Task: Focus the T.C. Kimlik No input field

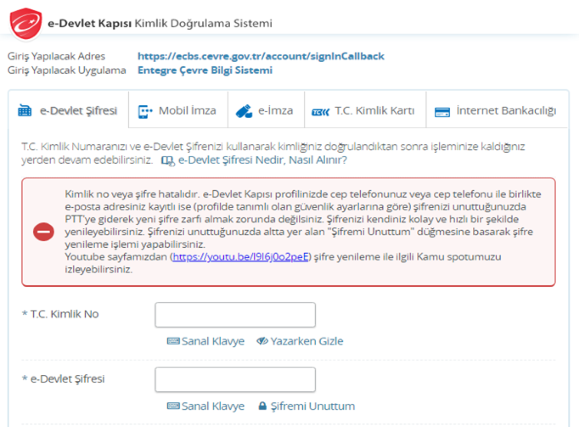Action: (x=235, y=315)
